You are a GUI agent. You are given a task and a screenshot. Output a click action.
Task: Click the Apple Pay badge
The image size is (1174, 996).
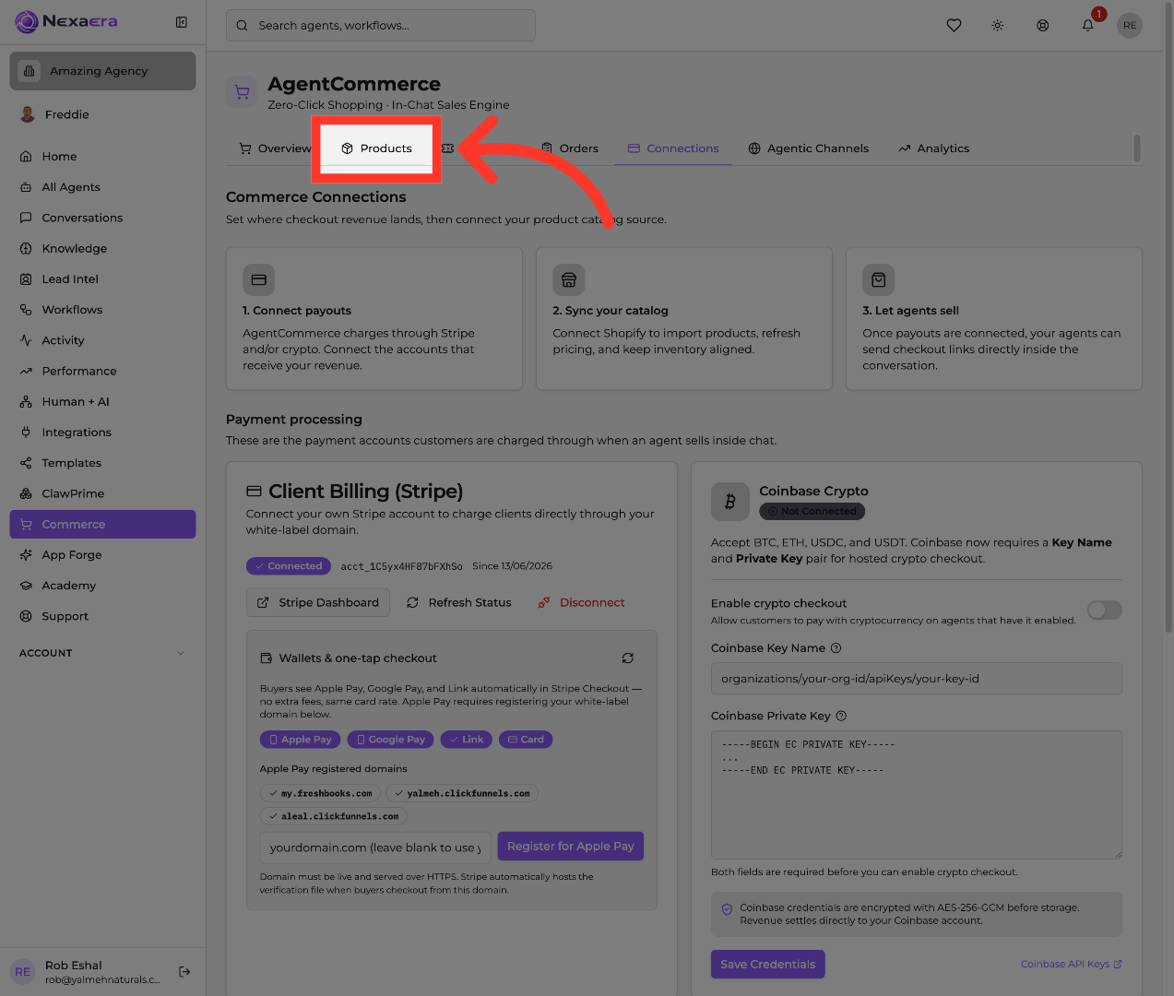point(301,740)
